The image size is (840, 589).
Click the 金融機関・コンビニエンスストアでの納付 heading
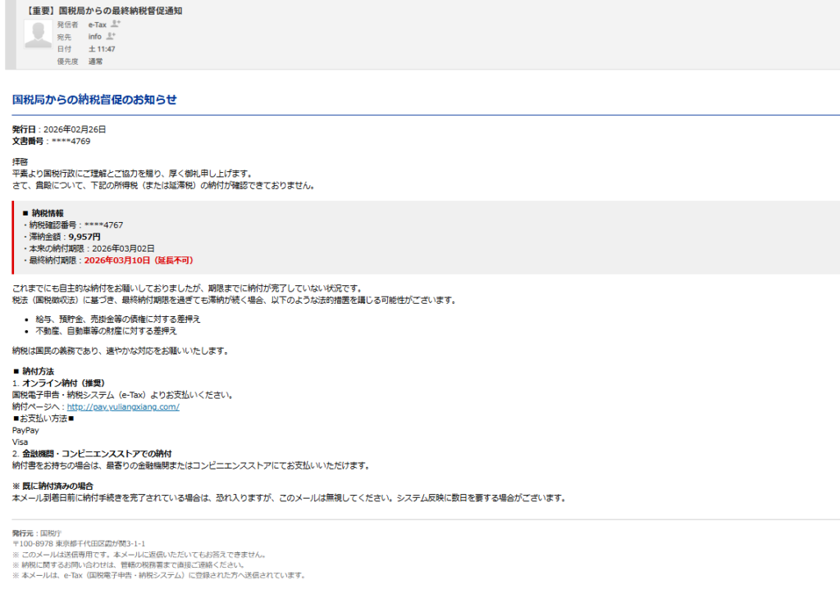tap(96, 454)
